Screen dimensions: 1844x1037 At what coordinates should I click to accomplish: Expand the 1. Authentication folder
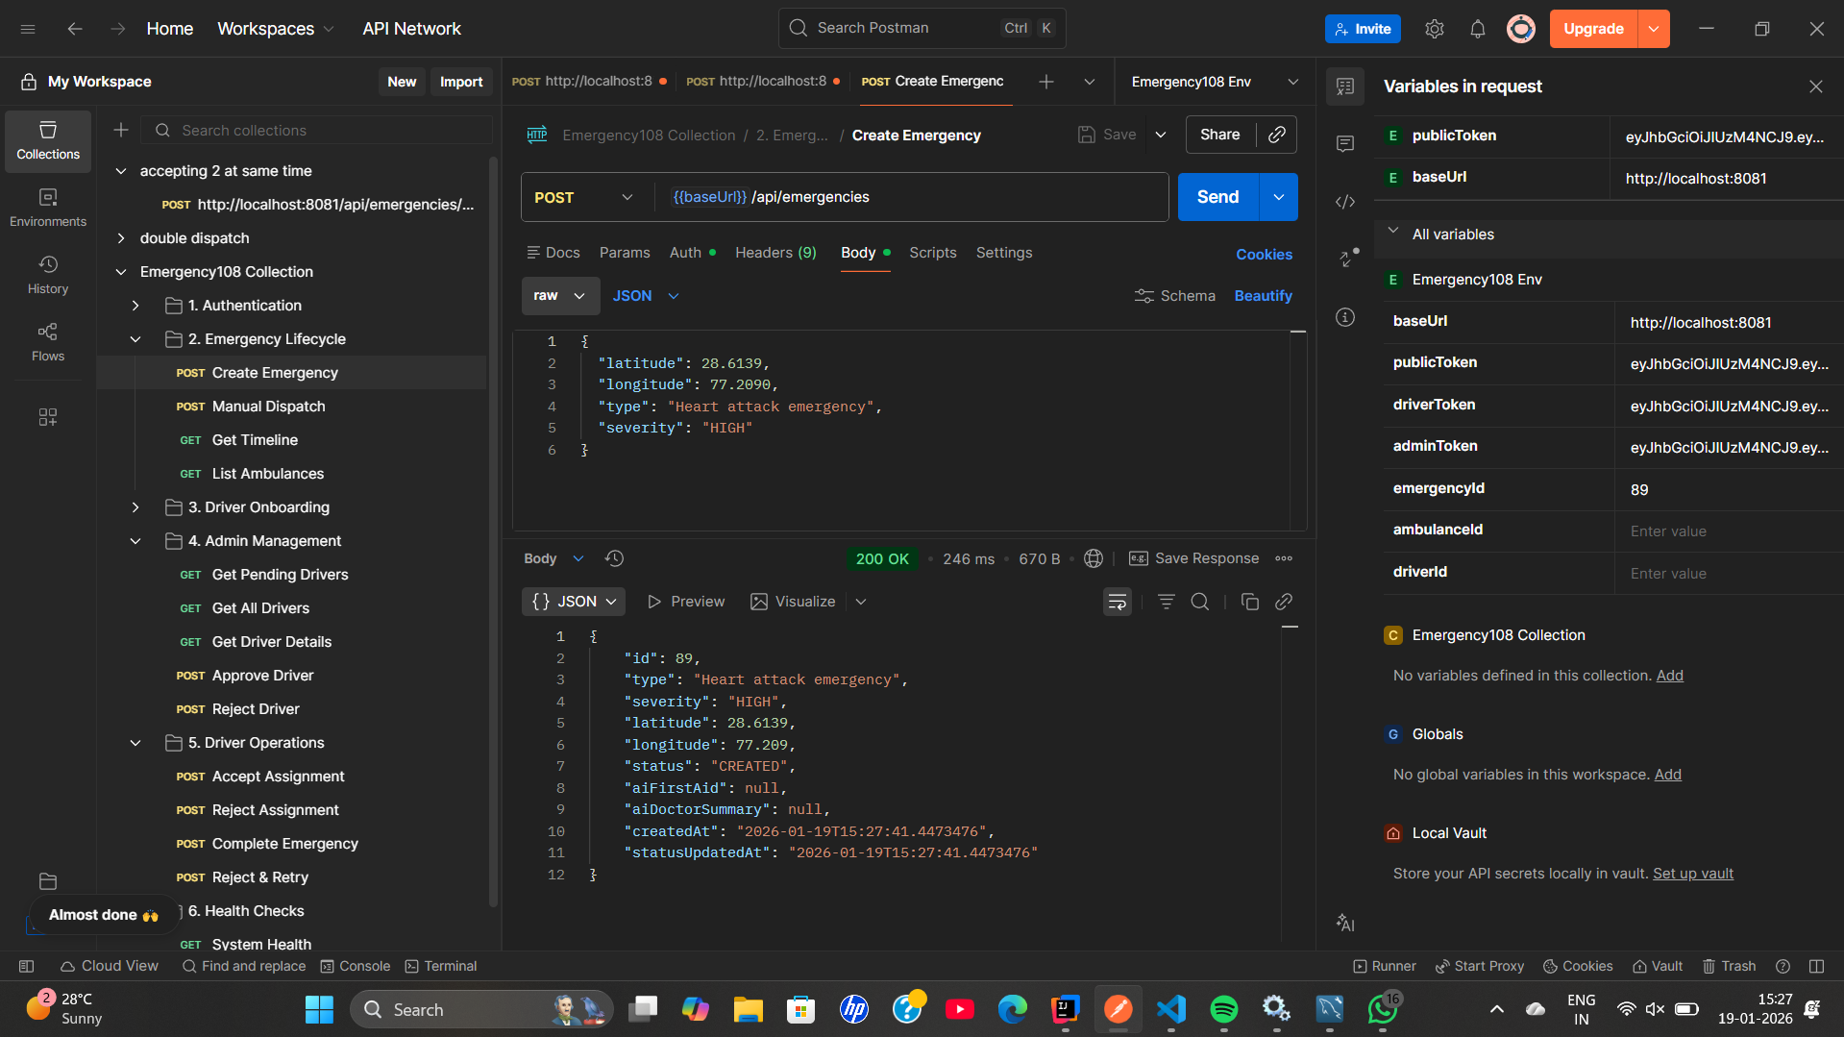[135, 305]
